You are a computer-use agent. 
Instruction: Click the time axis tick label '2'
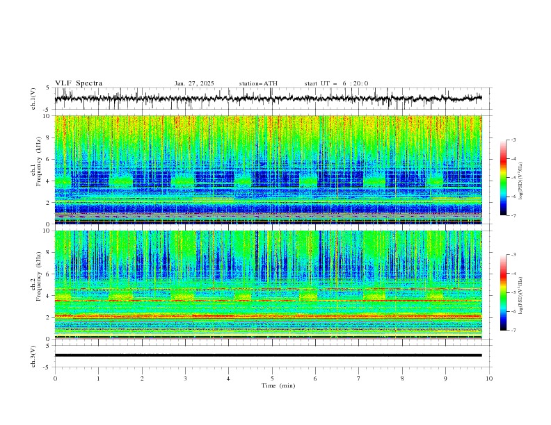(142, 378)
